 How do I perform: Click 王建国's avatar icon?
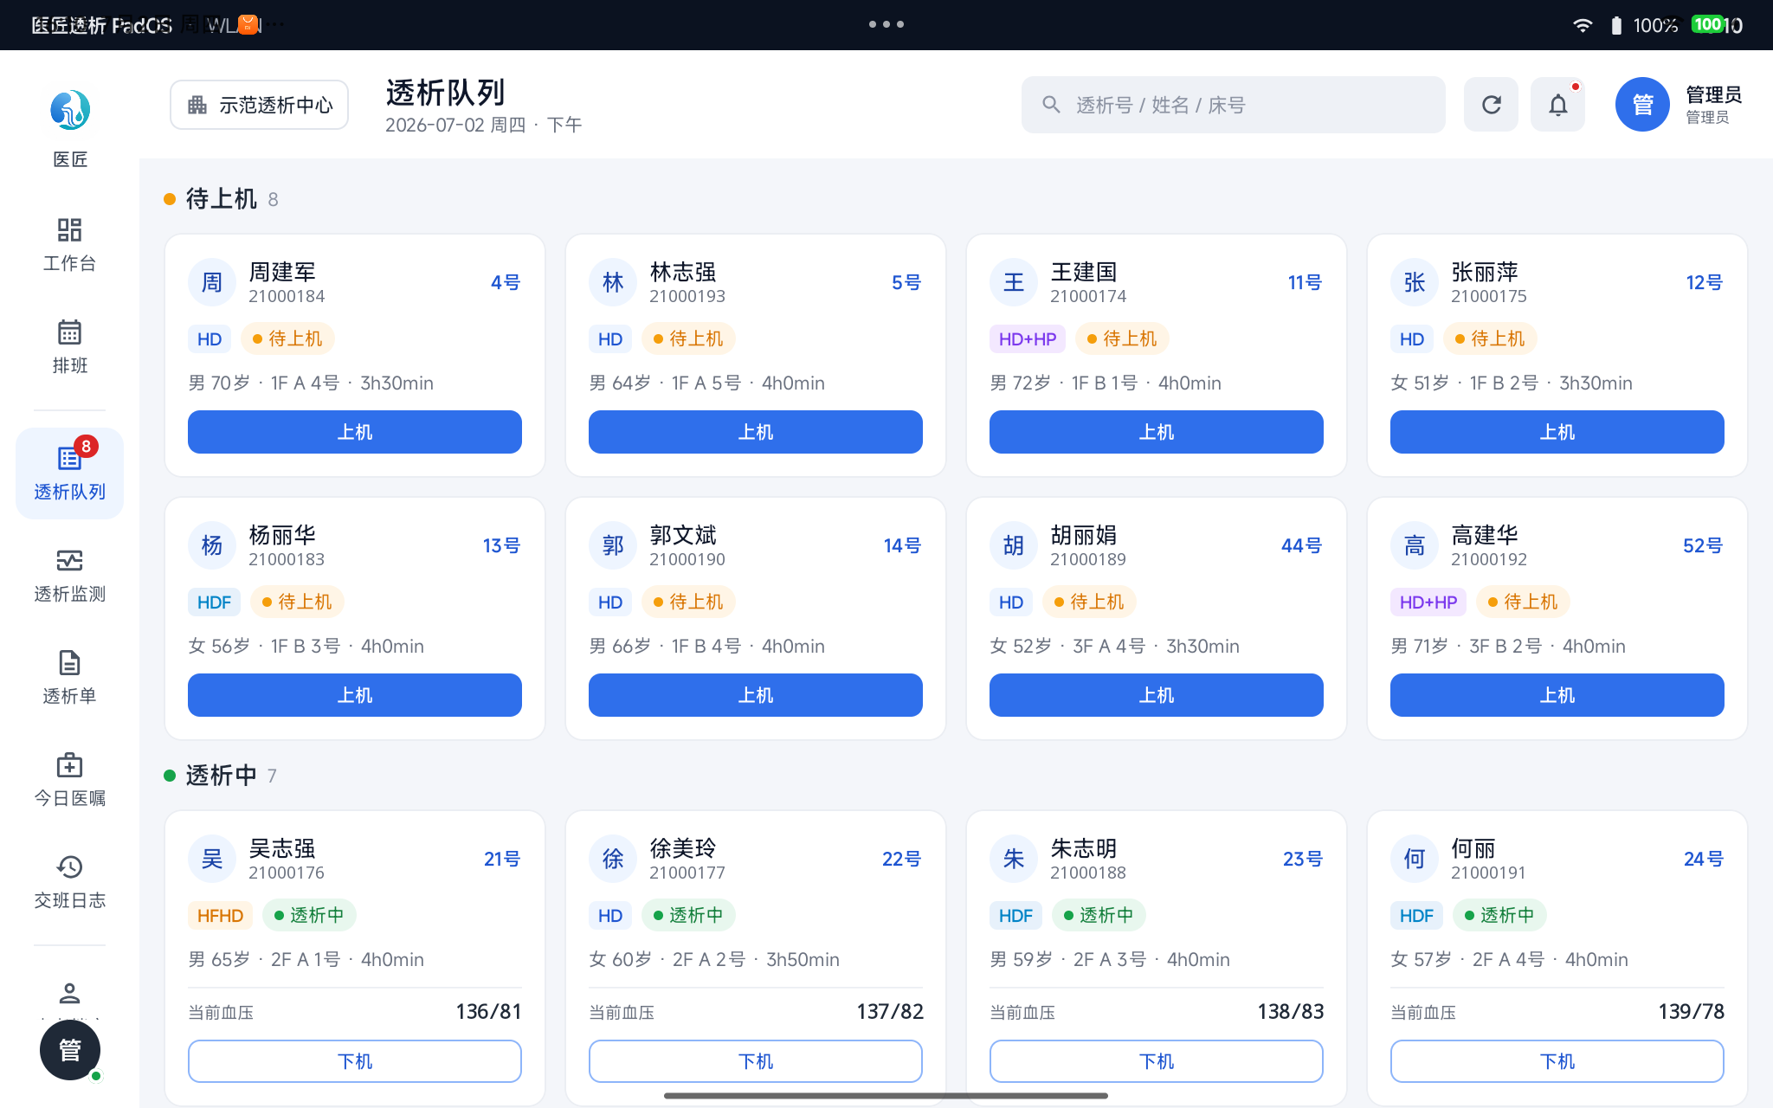(x=1014, y=282)
